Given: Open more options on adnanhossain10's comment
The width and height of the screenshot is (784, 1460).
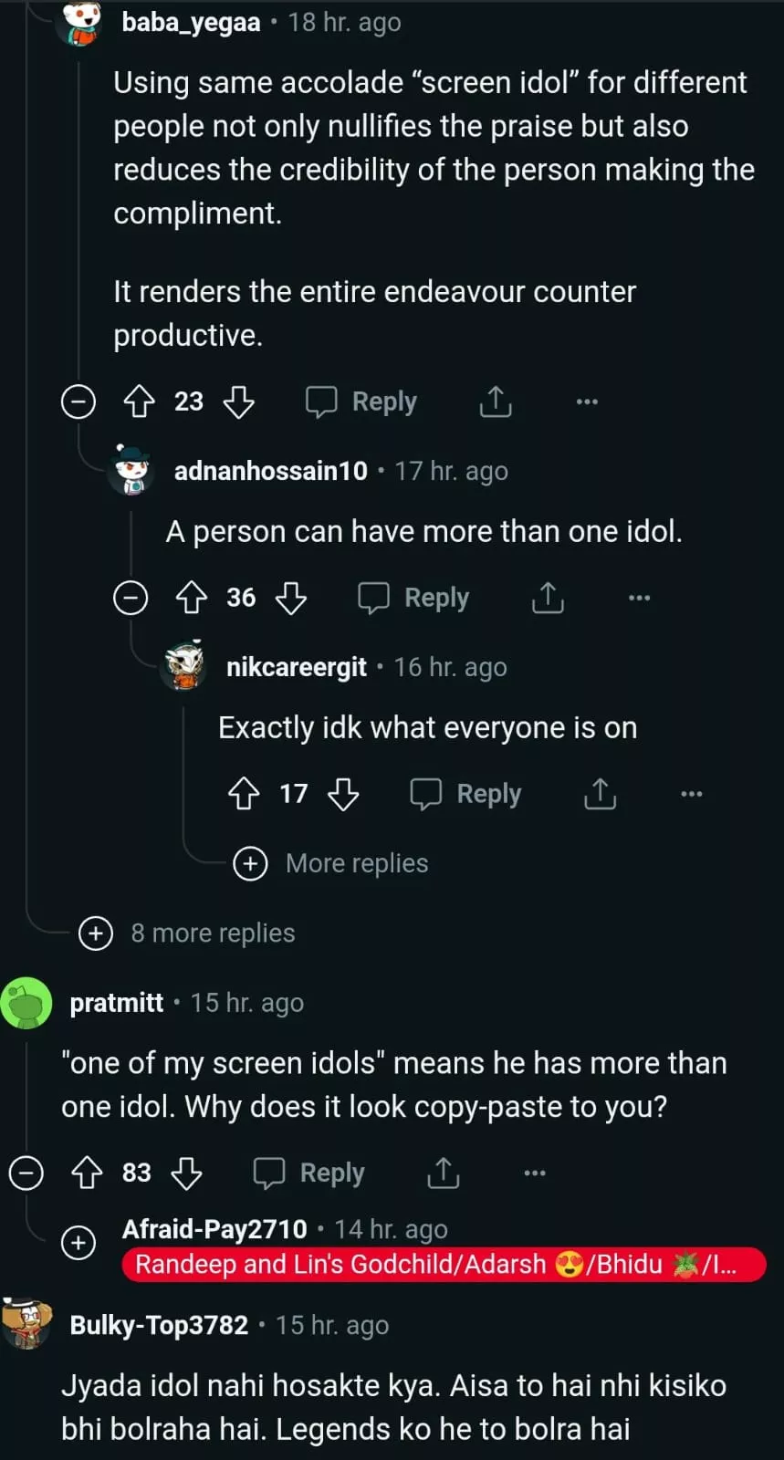Looking at the screenshot, I should click(640, 598).
